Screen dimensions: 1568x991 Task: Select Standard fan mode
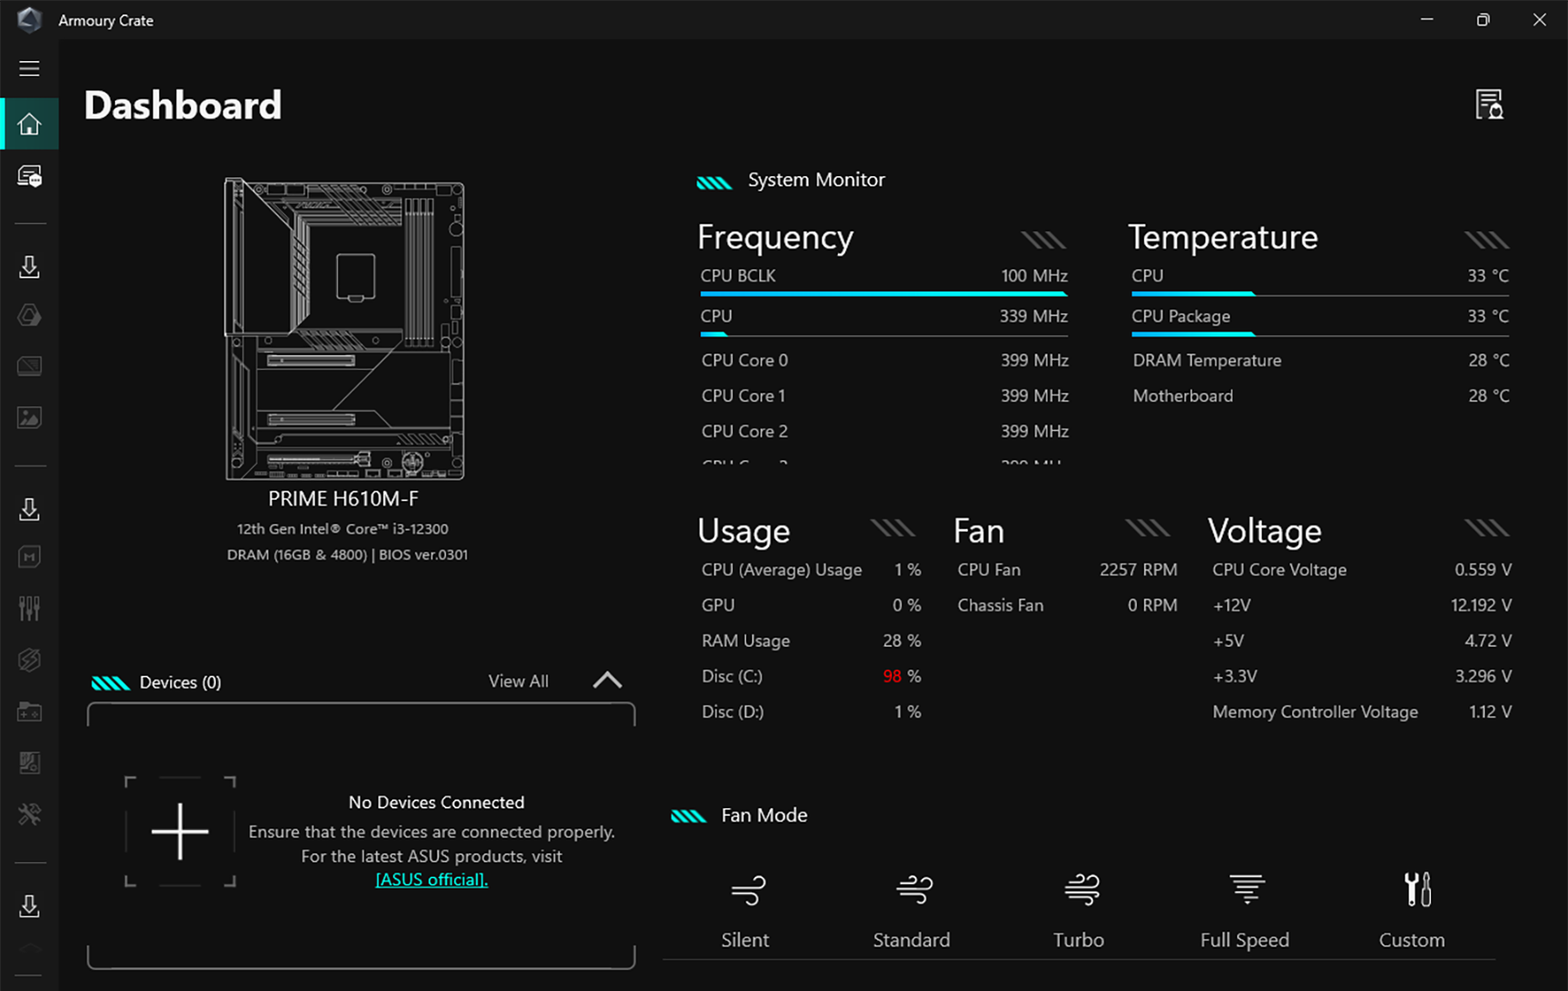pos(911,909)
